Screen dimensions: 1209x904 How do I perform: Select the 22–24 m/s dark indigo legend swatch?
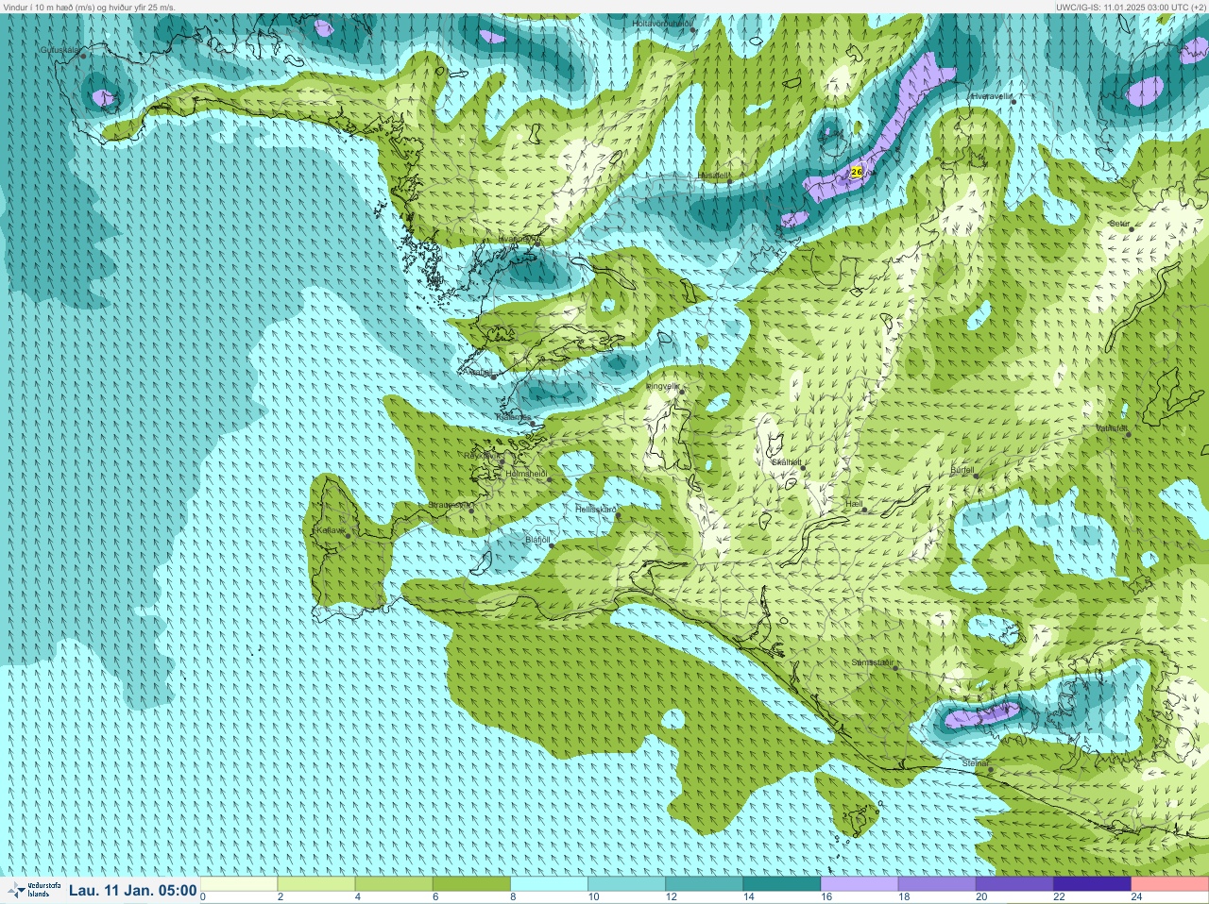[1091, 884]
